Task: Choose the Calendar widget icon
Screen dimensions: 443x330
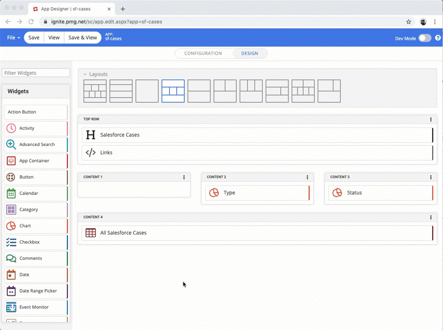Action: pyautogui.click(x=11, y=193)
